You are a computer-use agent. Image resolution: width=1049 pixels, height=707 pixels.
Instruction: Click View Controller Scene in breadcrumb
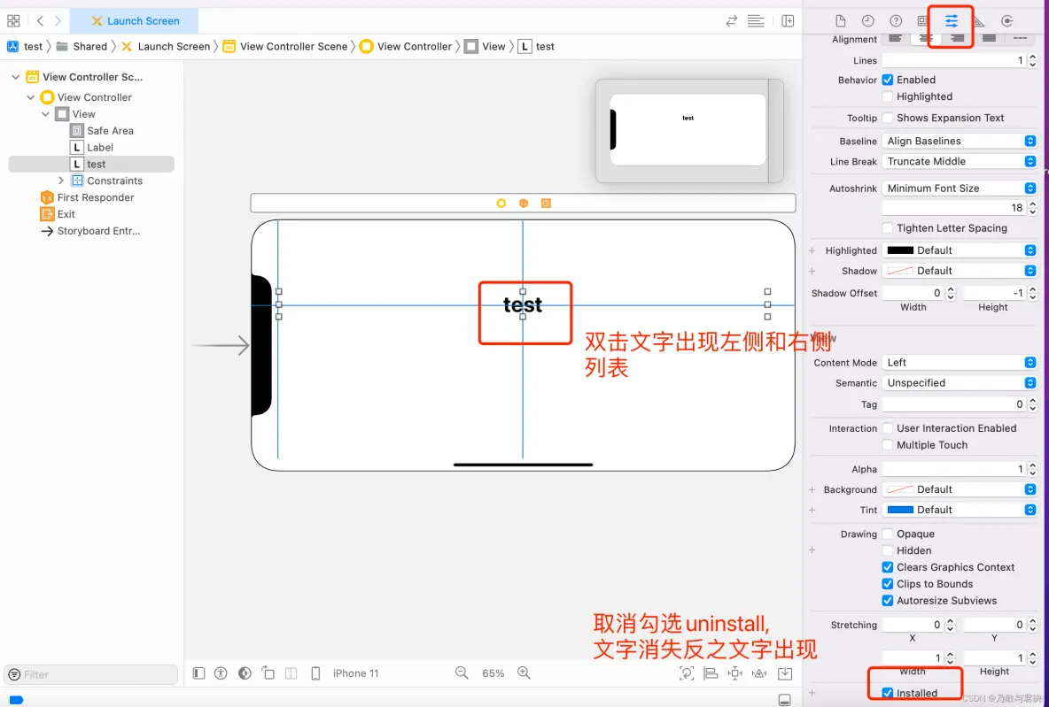285,46
